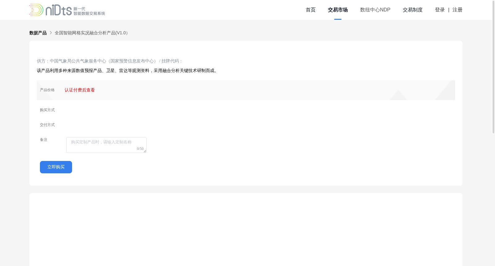This screenshot has height=266, width=495.
Task: Go to 交易制度 page
Action: tap(413, 10)
